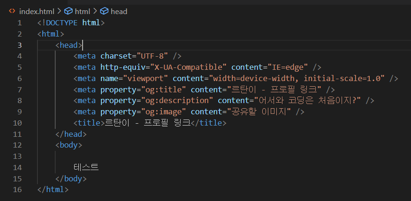Click the closing title tag
The width and height of the screenshot is (411, 201).
(x=208, y=123)
